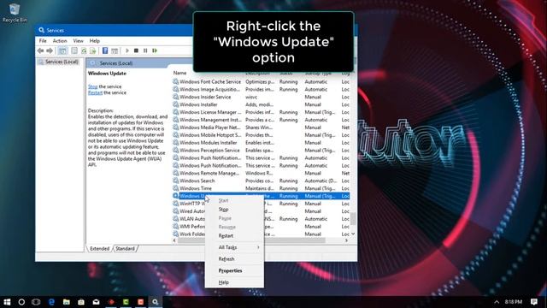Select Windows Image Acquisition row

[x=261, y=89]
